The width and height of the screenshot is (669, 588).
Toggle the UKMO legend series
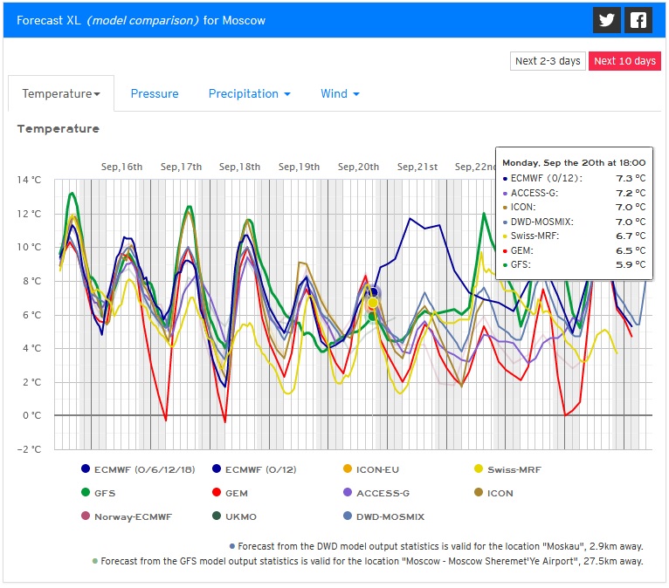[235, 516]
